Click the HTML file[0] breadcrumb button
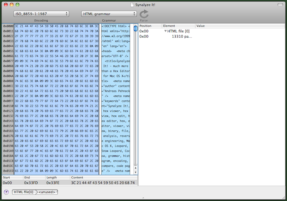Viewport: 287px width, 201px height. [x=24, y=192]
